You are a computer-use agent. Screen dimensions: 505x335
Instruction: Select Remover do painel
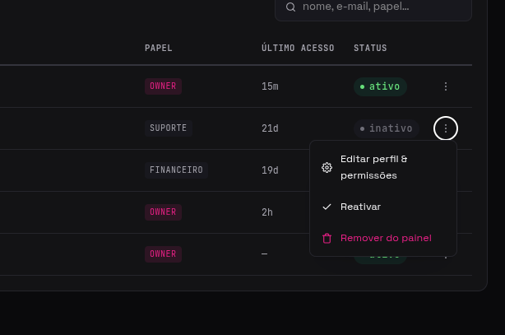pos(383,238)
